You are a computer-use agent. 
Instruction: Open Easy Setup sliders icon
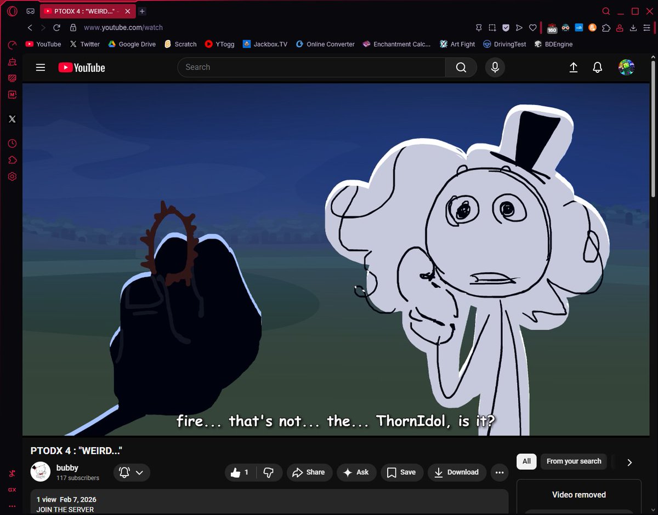pyautogui.click(x=647, y=27)
